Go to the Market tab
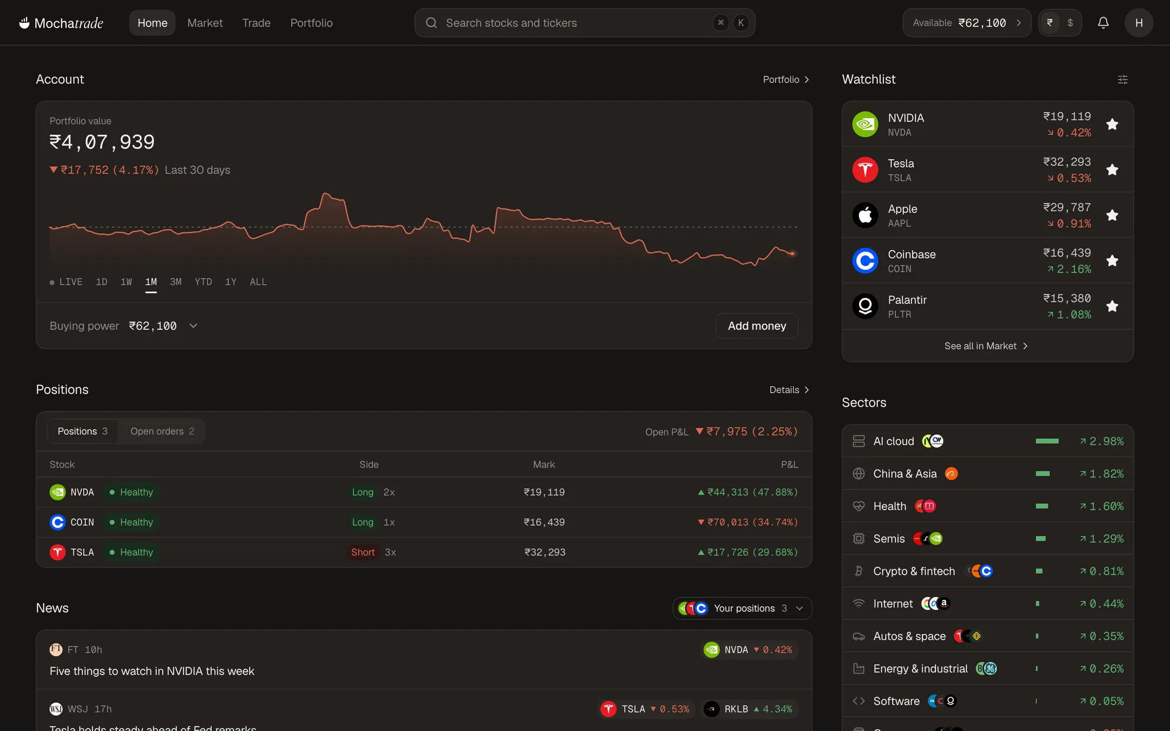 (205, 23)
